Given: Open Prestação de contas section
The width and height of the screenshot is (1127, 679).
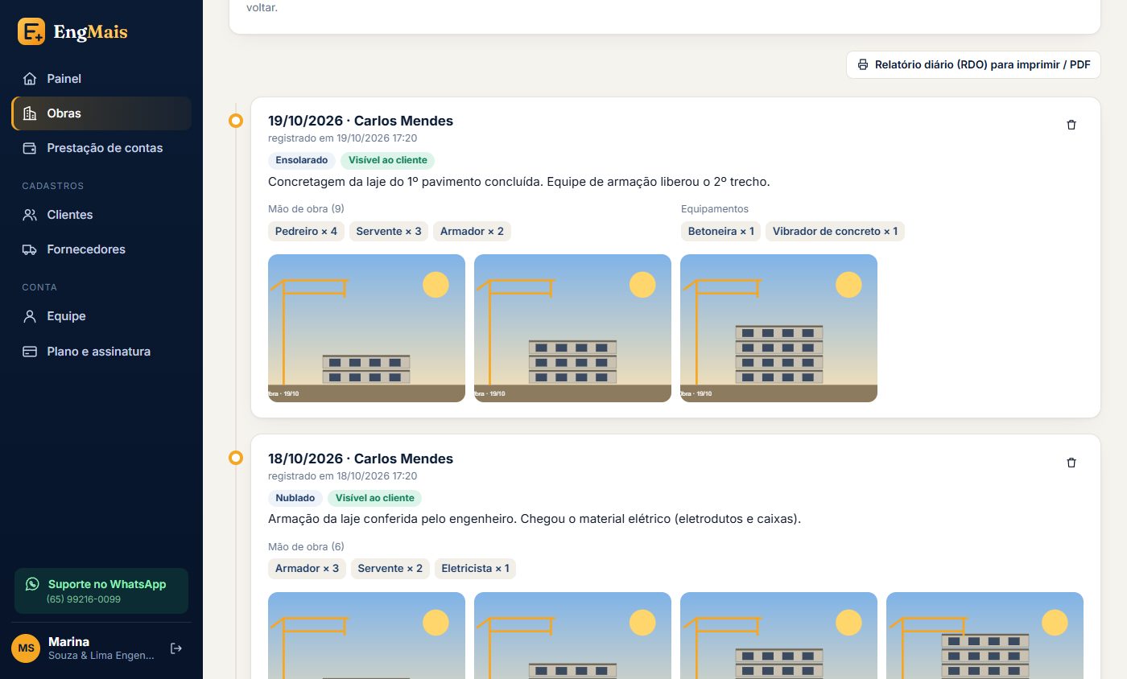Looking at the screenshot, I should 101,148.
